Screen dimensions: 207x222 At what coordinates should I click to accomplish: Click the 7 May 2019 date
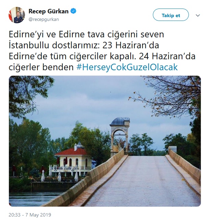[38, 215]
